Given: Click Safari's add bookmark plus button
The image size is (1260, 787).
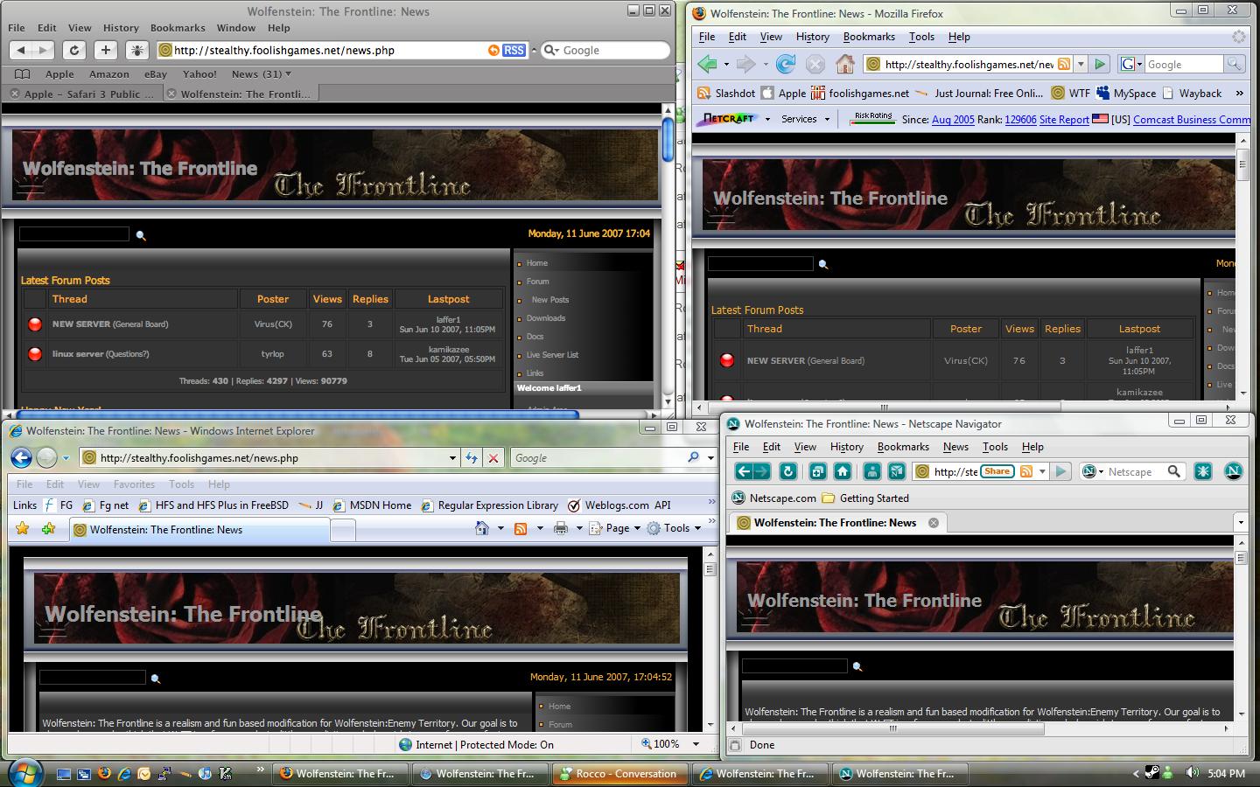Looking at the screenshot, I should [105, 51].
